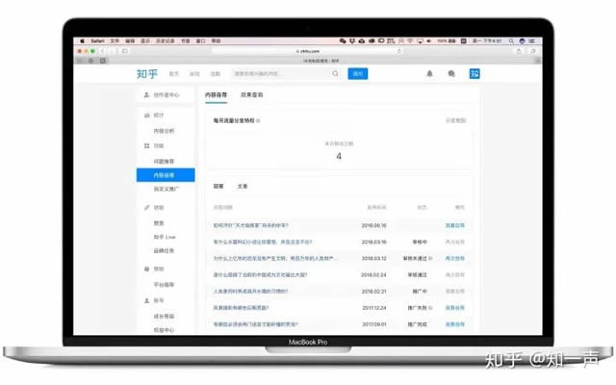
Task: Click the info icon beside 每月流量分发特权
Action: [x=258, y=121]
